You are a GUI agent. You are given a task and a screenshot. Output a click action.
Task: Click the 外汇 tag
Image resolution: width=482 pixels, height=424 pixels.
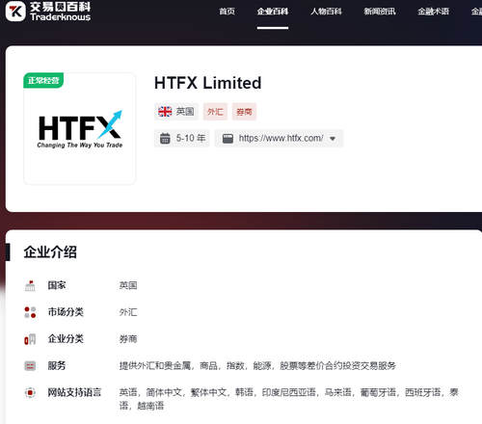tap(215, 112)
